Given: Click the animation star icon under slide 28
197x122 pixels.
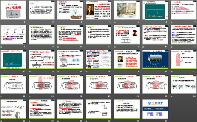Looking at the screenshot, I should [172, 96].
